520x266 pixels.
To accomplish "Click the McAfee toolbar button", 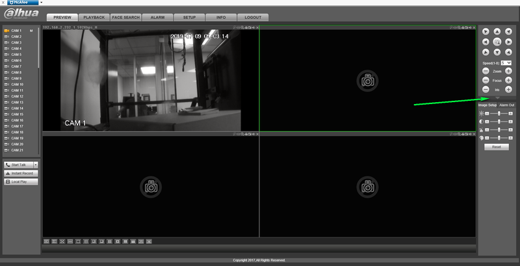I will tap(23, 3).
